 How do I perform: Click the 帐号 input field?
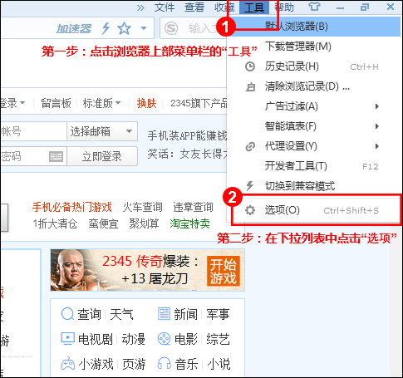pyautogui.click(x=33, y=131)
